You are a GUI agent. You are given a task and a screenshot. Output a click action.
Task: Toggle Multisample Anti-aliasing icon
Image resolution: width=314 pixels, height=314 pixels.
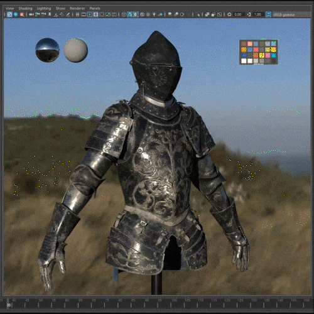click(182, 14)
